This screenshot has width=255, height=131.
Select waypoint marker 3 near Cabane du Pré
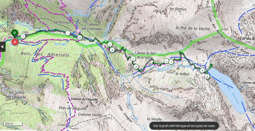(133, 59)
